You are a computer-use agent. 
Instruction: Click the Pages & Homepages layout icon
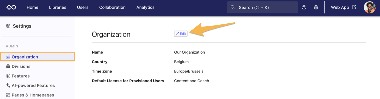[8, 95]
